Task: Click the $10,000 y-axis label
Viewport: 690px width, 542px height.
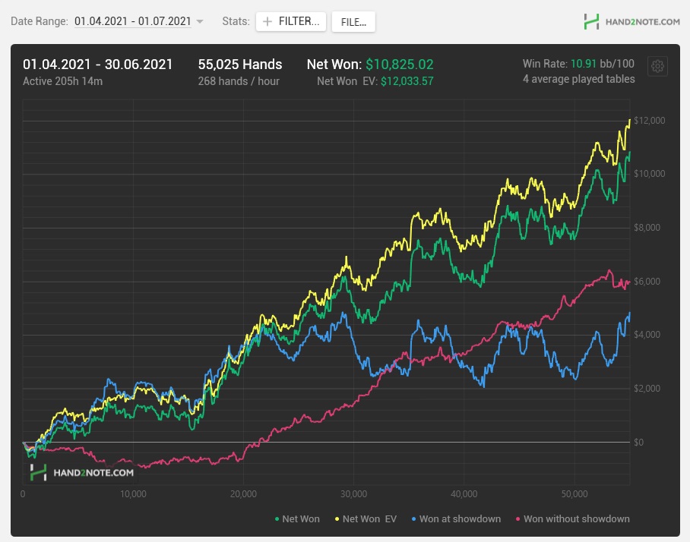Action: click(x=649, y=174)
